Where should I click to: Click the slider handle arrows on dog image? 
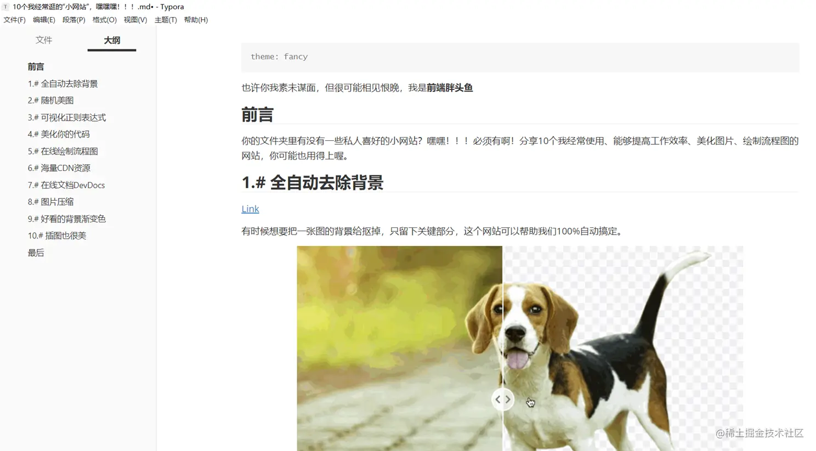click(x=502, y=399)
